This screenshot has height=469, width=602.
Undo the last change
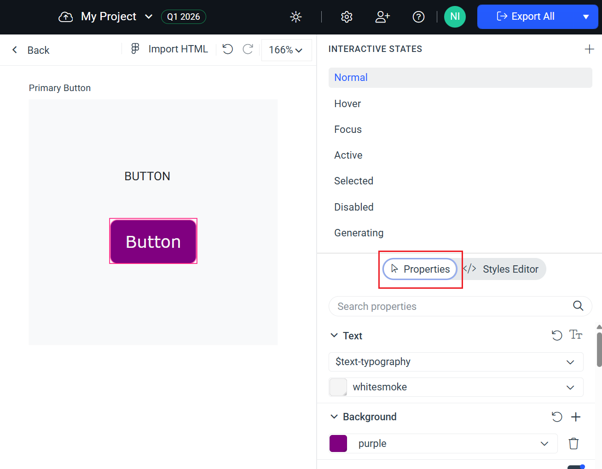(227, 49)
